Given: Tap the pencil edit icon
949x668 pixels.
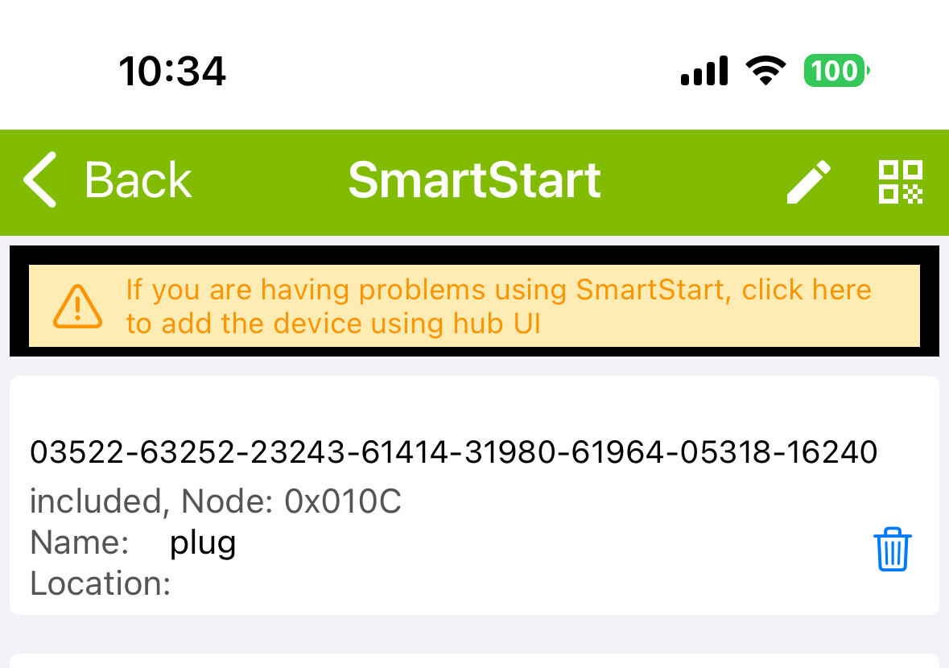Looking at the screenshot, I should click(808, 182).
